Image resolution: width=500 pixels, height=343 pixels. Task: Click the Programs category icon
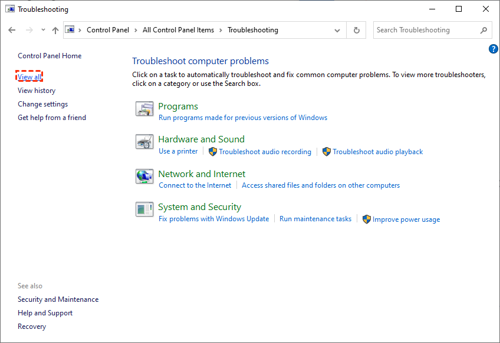coord(144,109)
